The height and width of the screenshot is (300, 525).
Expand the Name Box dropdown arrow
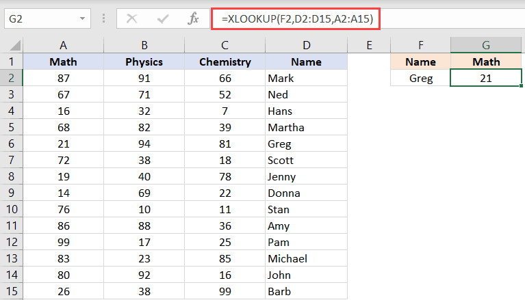tap(82, 18)
